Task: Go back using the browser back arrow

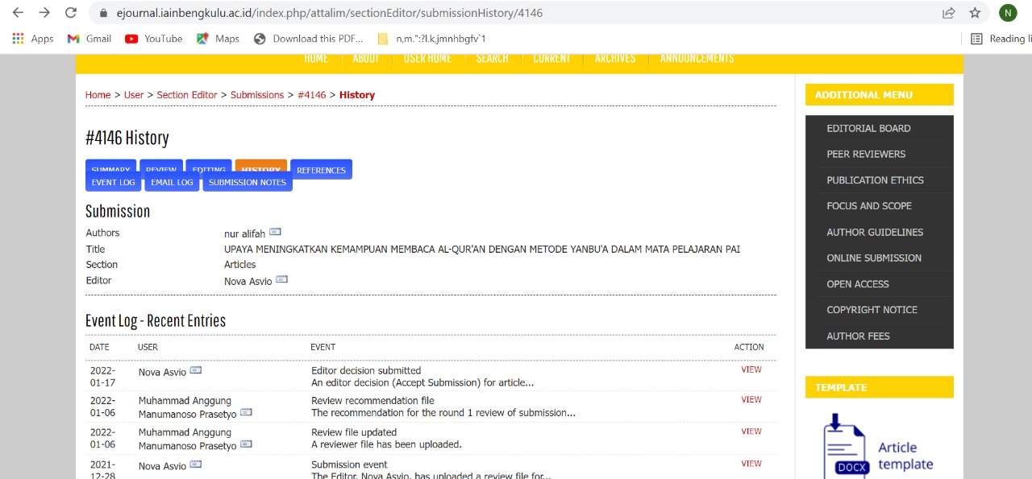Action: (x=18, y=13)
